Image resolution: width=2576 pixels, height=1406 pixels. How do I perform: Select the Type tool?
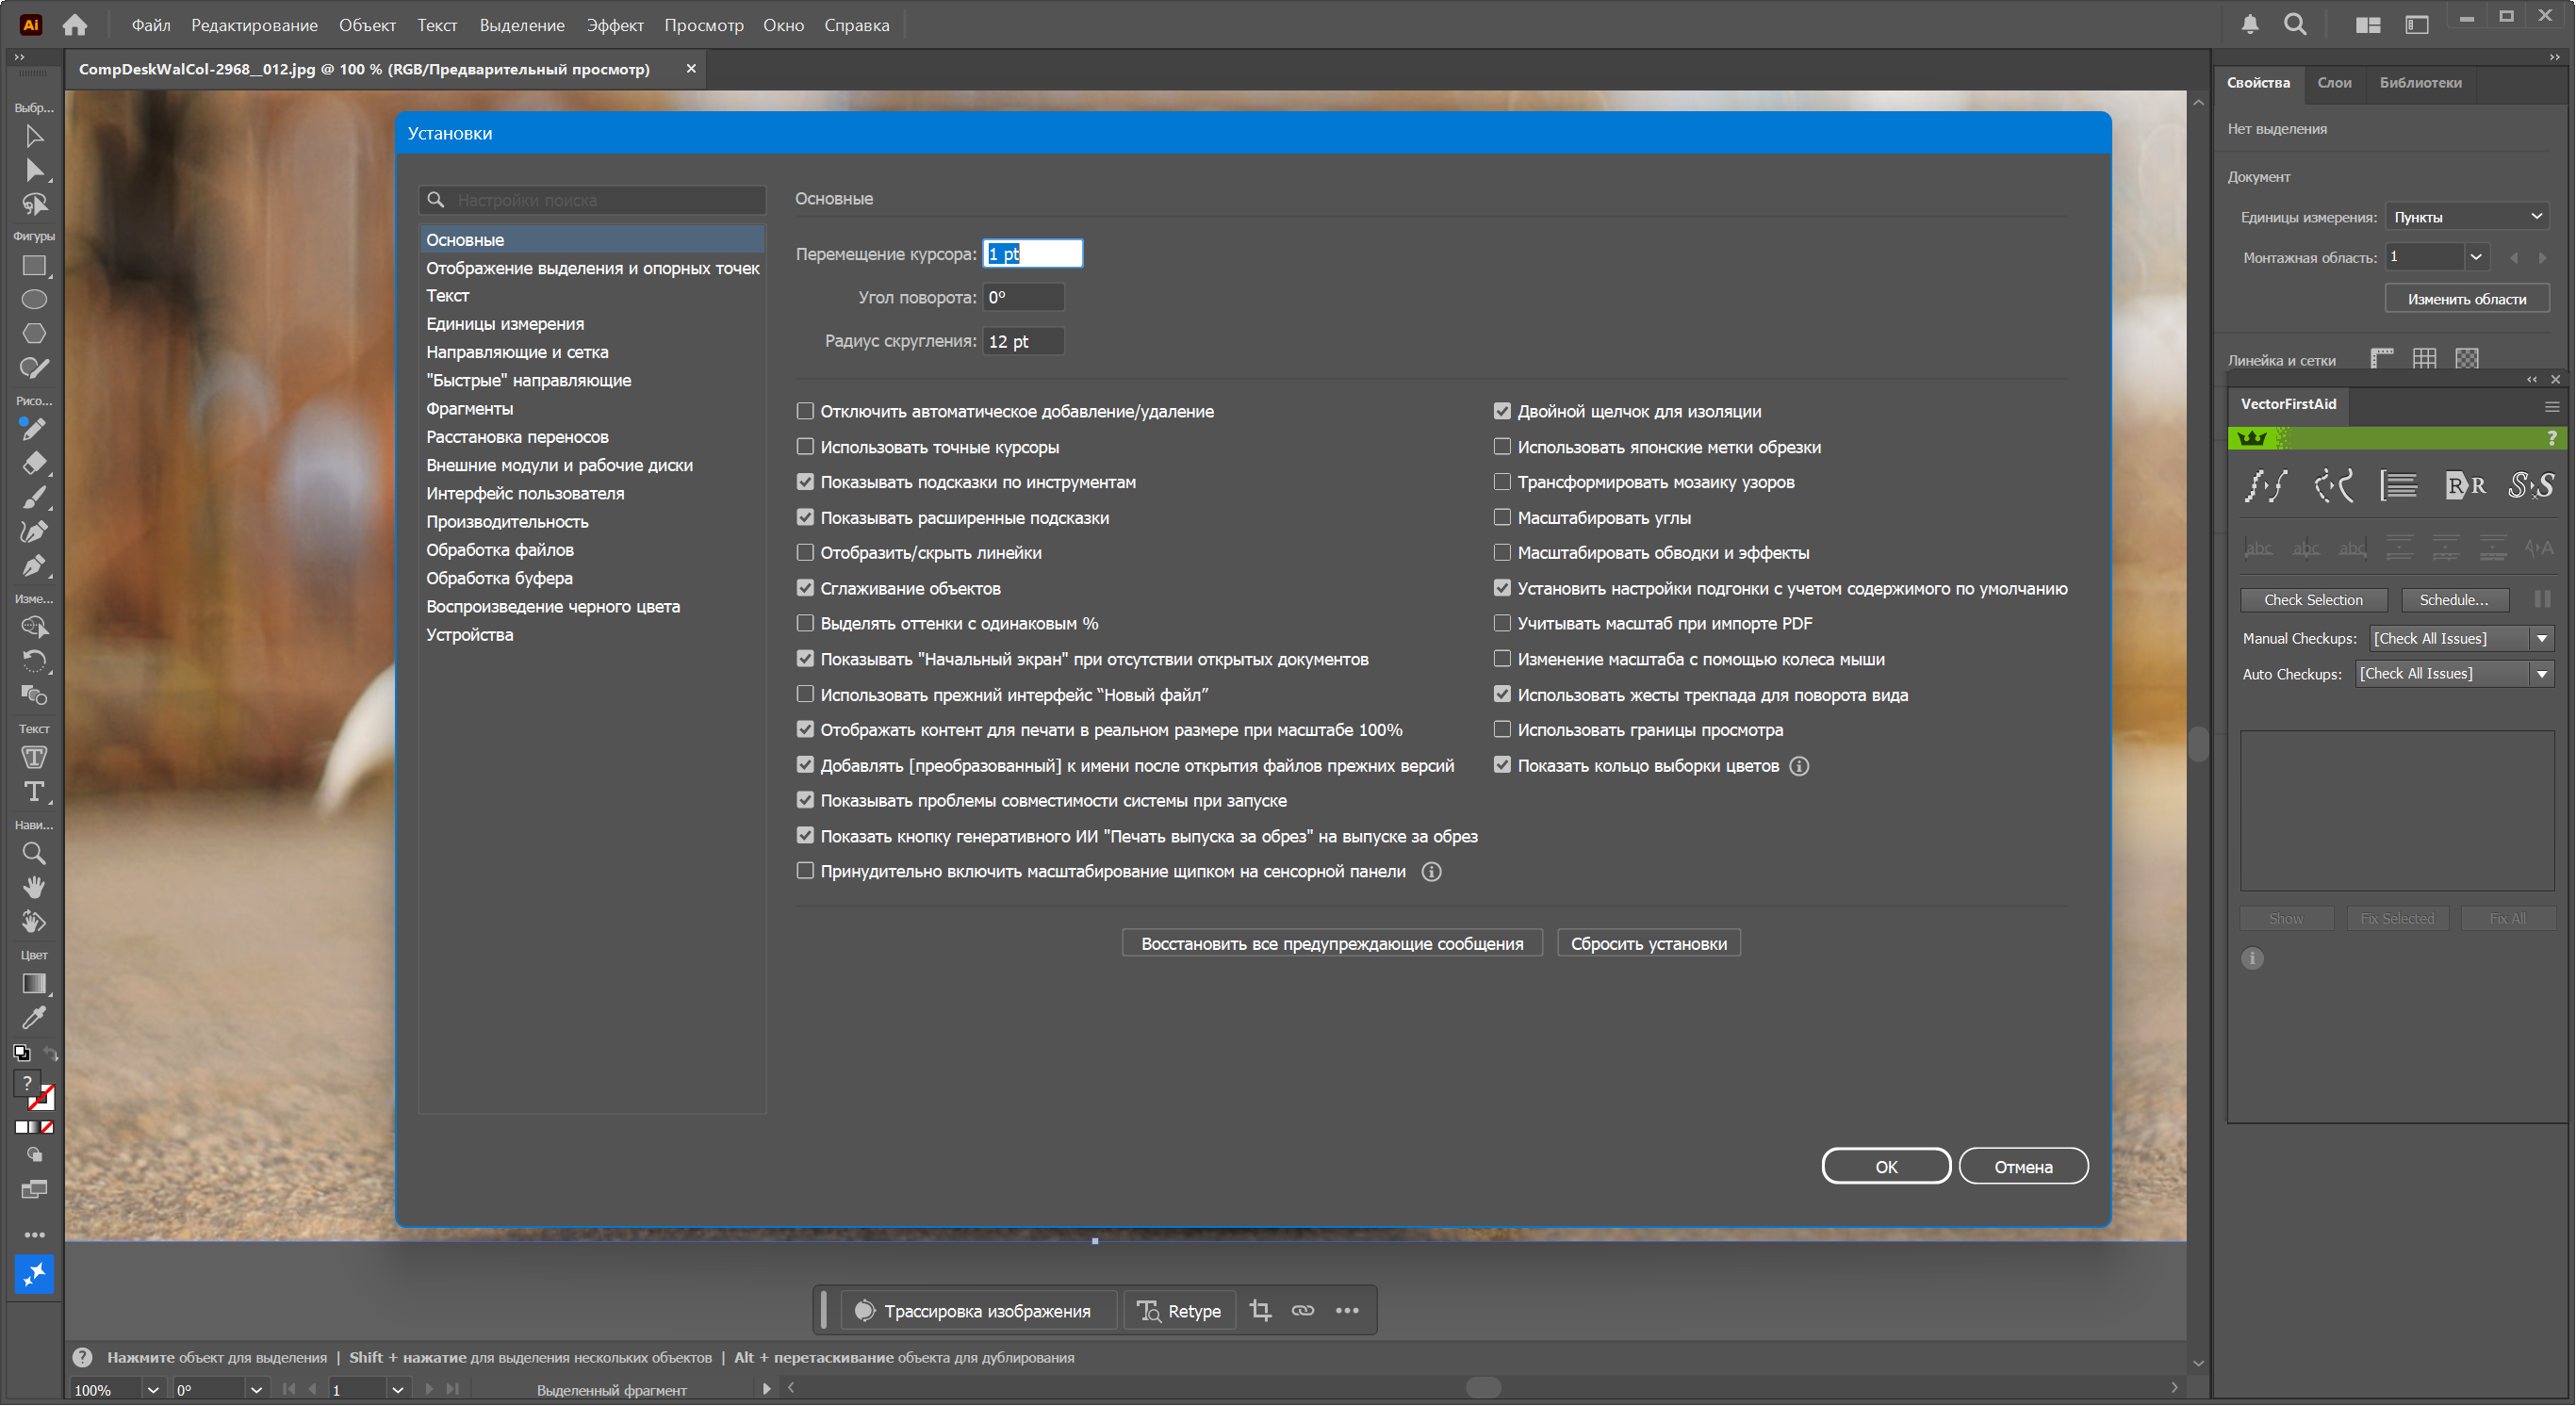33,792
